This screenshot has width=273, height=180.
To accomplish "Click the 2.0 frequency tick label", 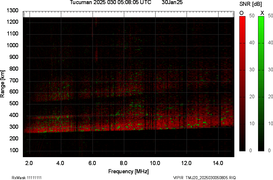I will (29, 163).
